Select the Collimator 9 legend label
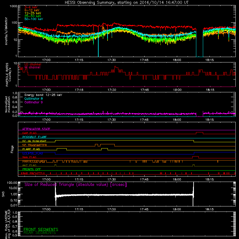239x239 pixels. click(33, 102)
